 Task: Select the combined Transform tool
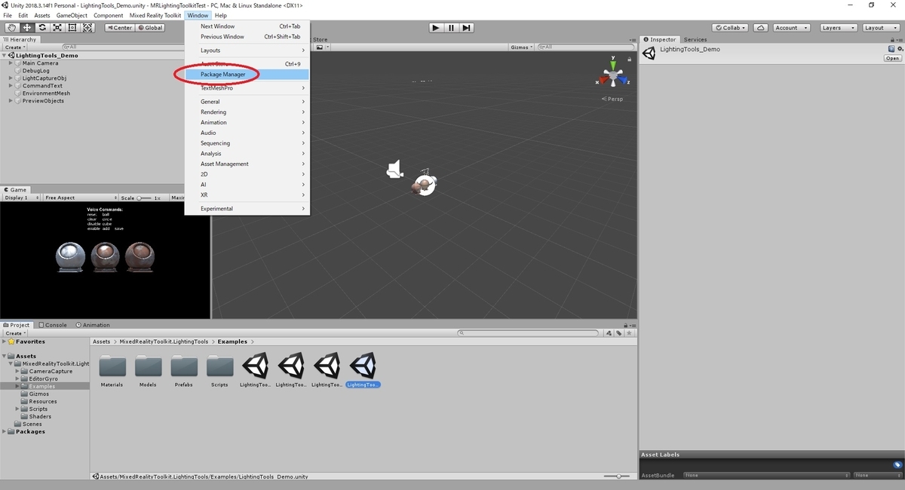click(x=87, y=28)
